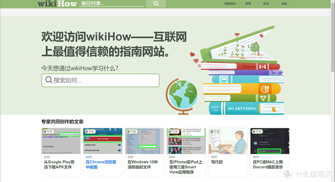The width and height of the screenshot is (335, 182).
Task: Click the 专家 badge on the Google Play APK card
Action: tap(48, 131)
